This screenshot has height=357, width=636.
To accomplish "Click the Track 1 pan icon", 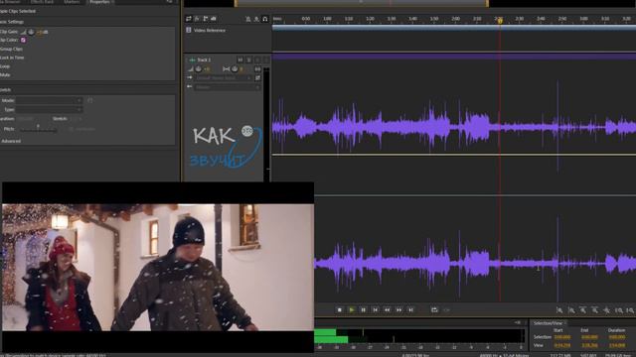I will pyautogui.click(x=227, y=69).
